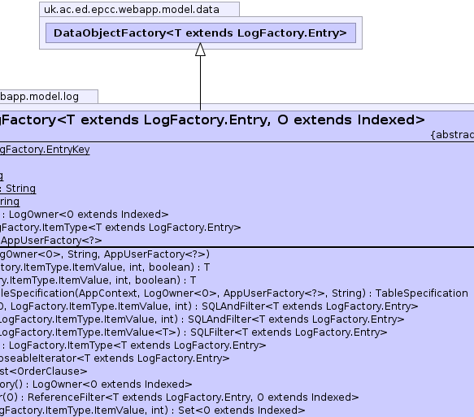Click the vertical generalization connector line
The image size is (474, 417).
point(201,83)
